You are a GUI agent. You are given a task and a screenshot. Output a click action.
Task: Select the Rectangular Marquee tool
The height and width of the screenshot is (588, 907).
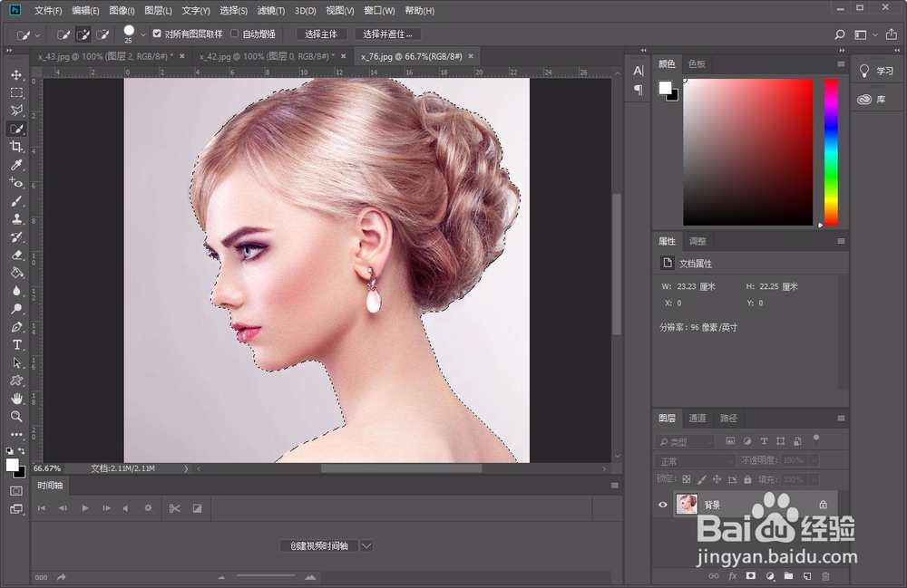(16, 92)
